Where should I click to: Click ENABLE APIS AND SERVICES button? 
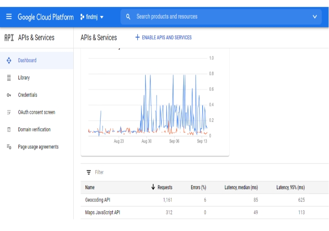click(x=164, y=38)
